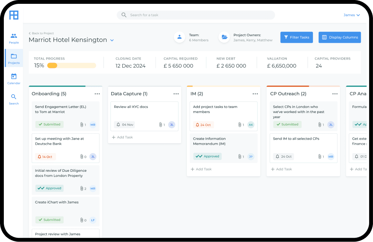Click the app logo icon top left

(x=13, y=15)
